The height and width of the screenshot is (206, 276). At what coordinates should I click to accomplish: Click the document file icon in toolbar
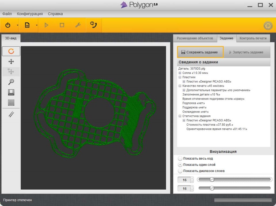(x=27, y=25)
